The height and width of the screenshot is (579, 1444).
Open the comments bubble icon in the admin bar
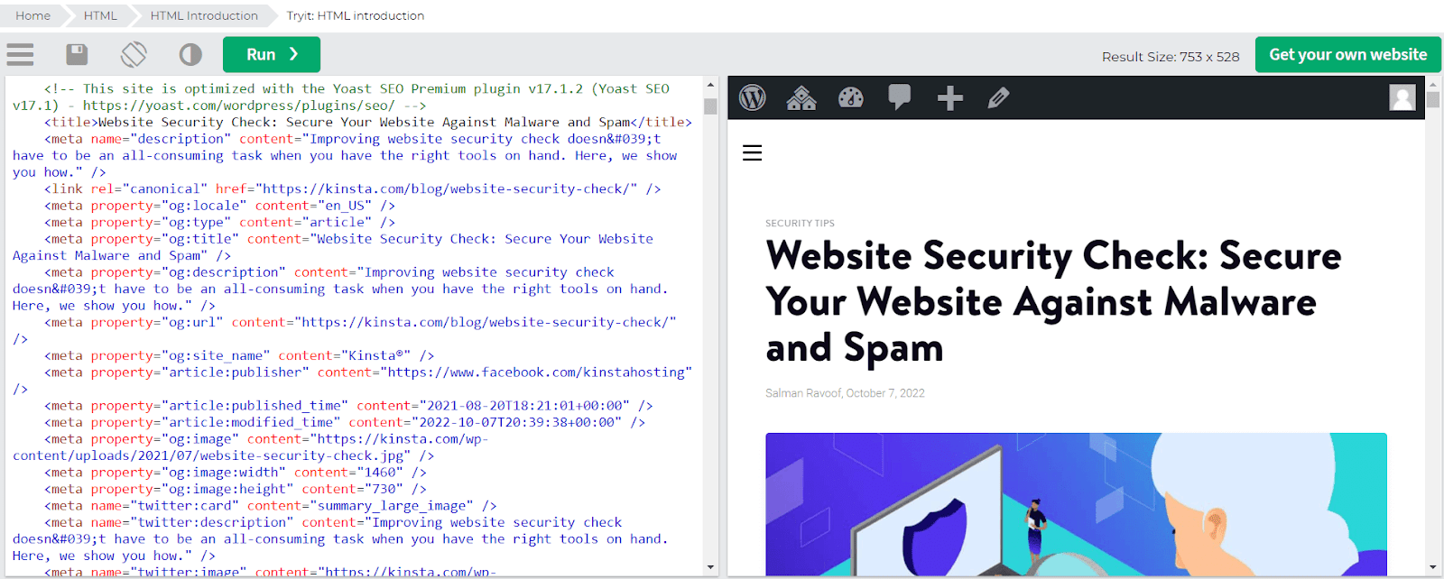pos(900,97)
